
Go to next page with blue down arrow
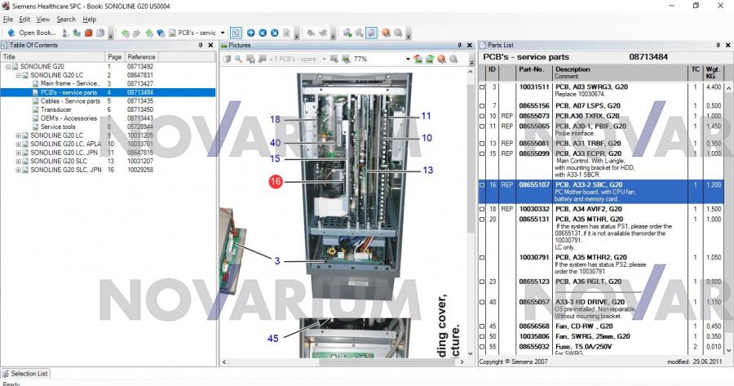[275, 33]
